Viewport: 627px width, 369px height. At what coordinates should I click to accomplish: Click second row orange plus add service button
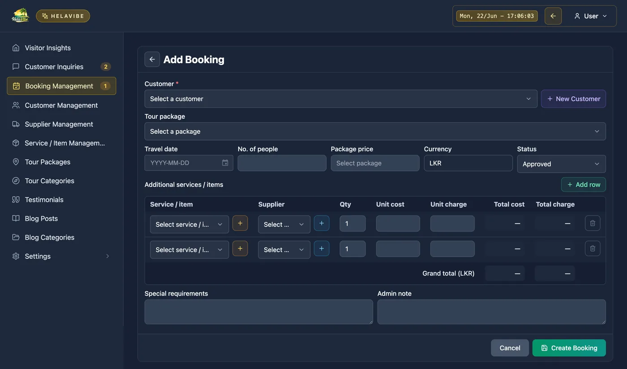[x=240, y=249]
